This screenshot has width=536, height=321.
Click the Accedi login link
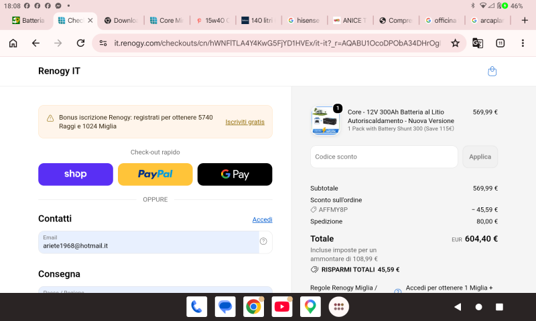point(262,220)
